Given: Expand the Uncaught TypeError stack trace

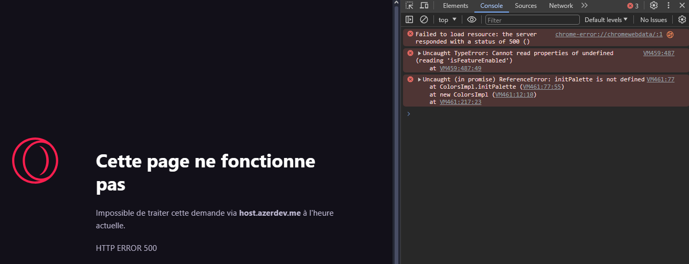Looking at the screenshot, I should (419, 53).
